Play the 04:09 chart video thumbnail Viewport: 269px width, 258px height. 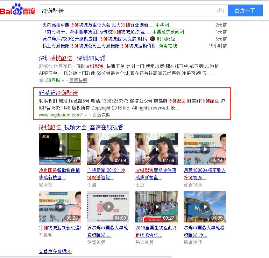coord(108,206)
